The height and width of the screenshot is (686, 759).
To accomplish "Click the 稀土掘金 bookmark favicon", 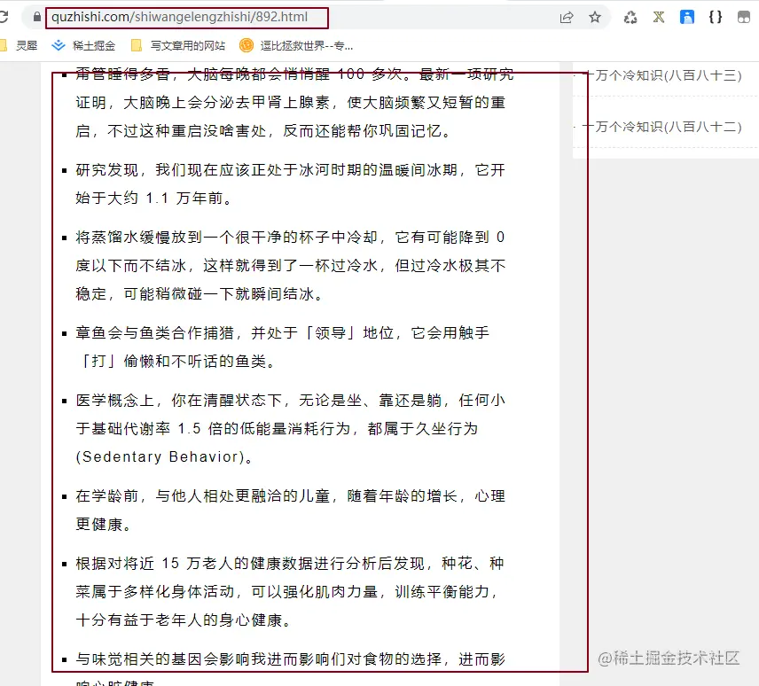I will [x=59, y=45].
